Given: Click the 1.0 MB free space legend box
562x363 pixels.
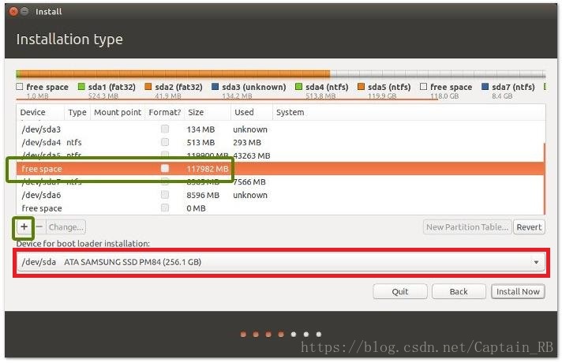Looking at the screenshot, I should (20, 87).
